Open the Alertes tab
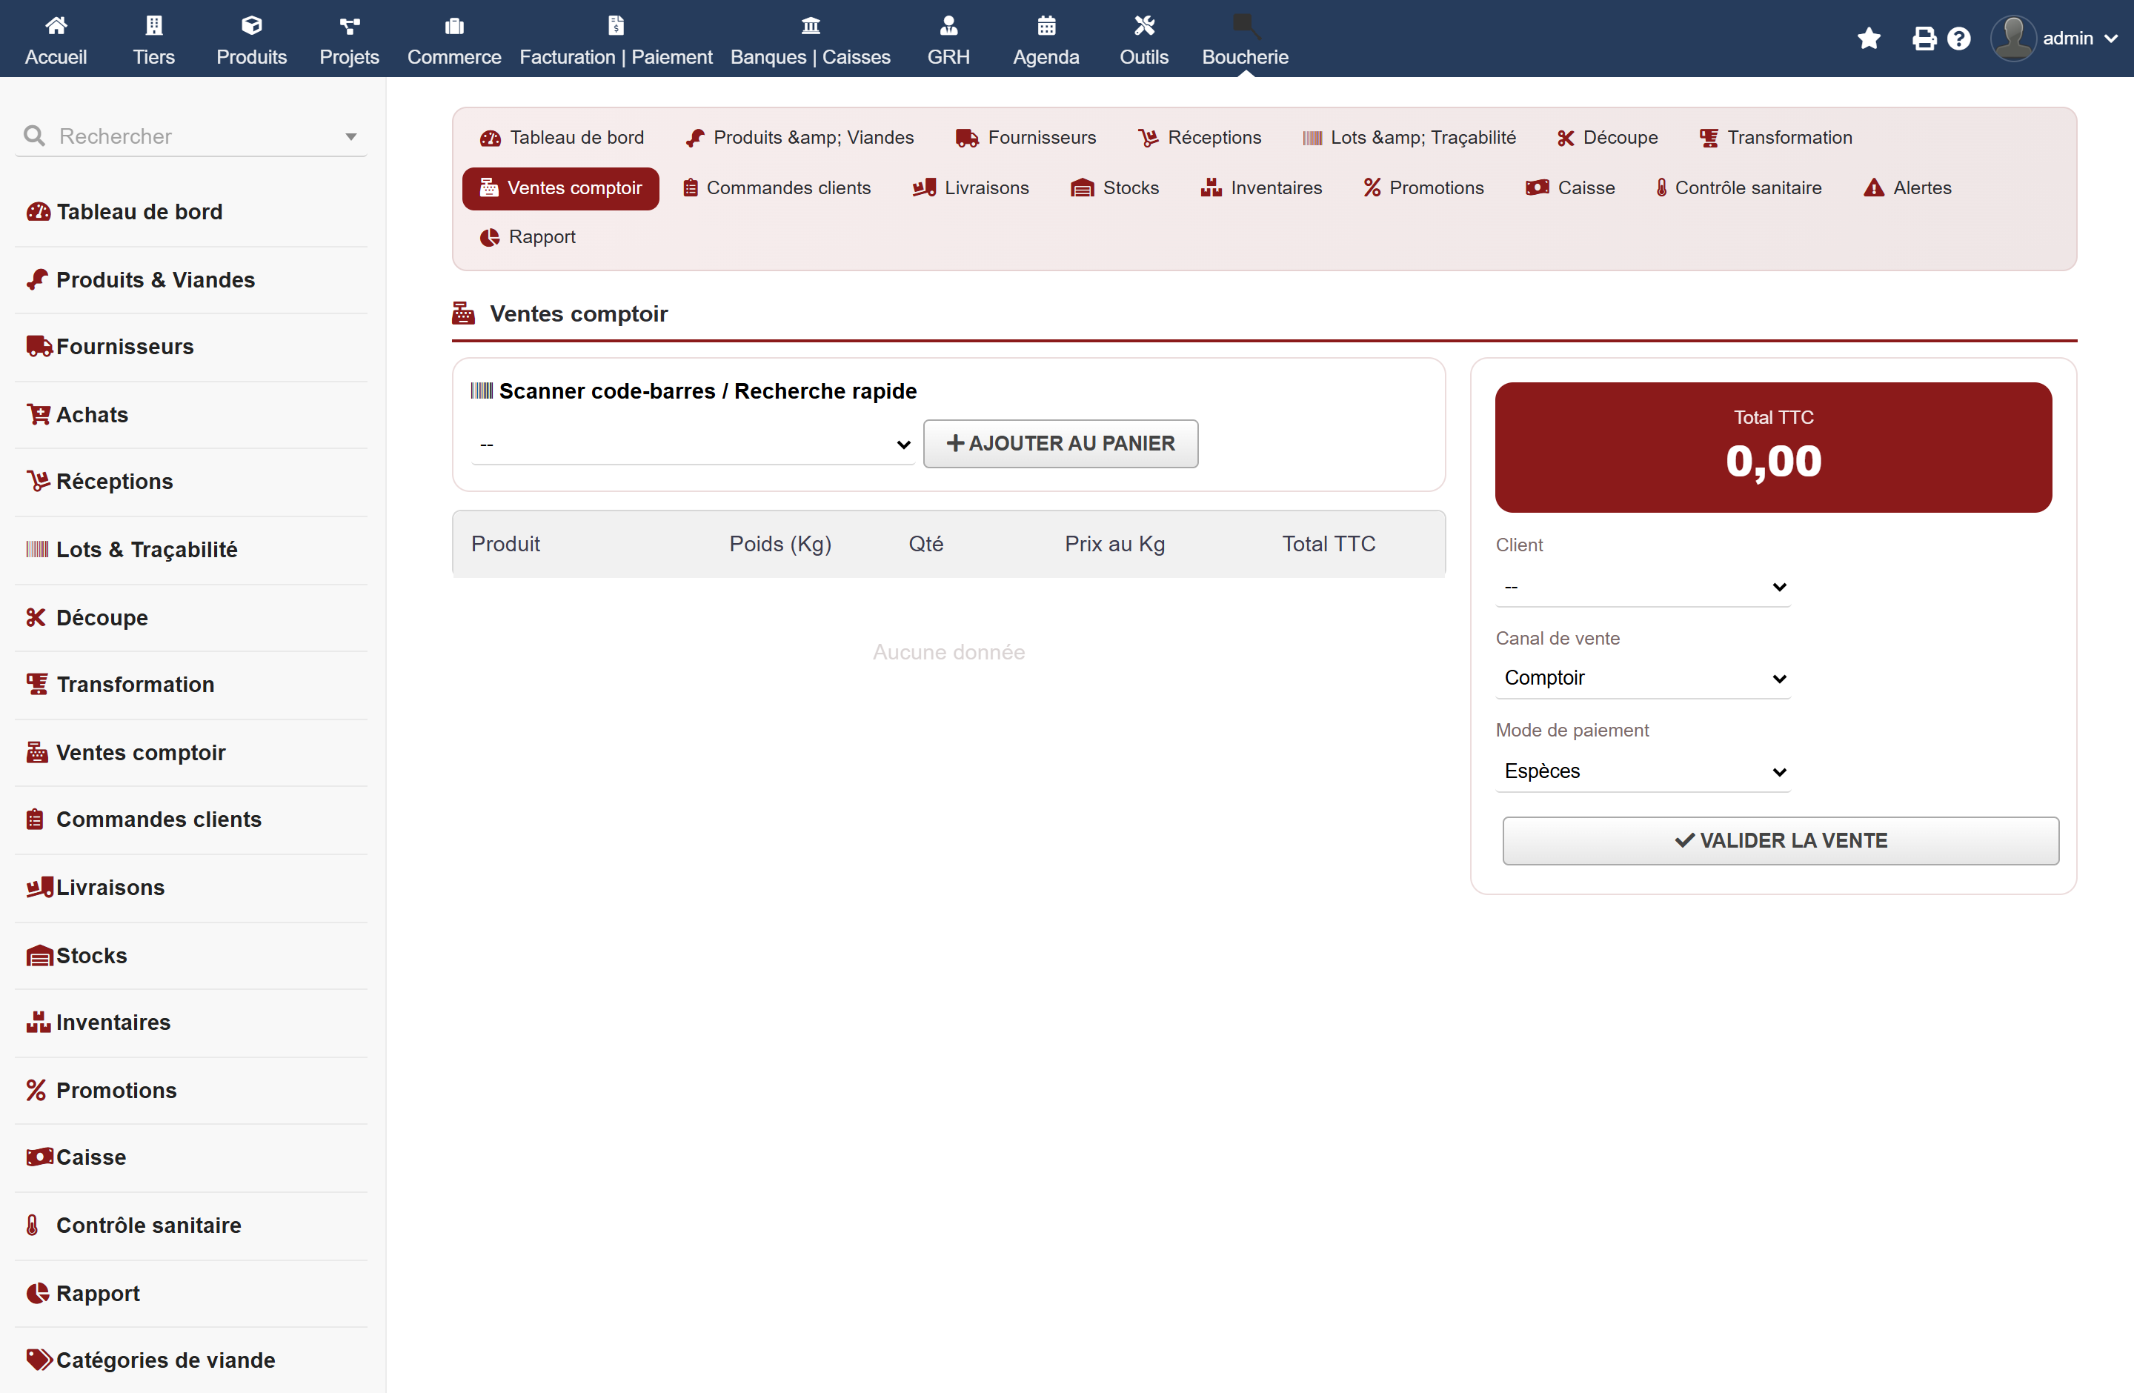 (1907, 188)
